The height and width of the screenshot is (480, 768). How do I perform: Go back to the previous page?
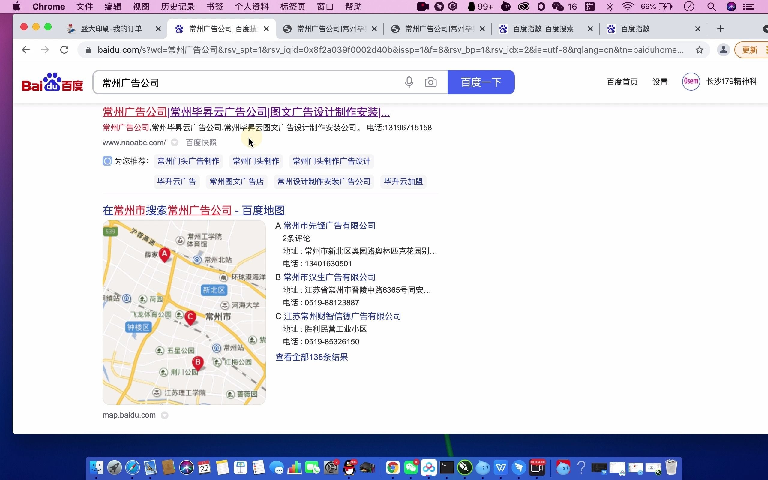(x=26, y=50)
